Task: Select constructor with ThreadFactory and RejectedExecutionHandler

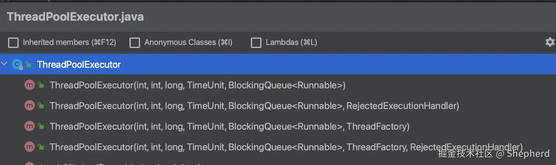Action: (x=286, y=147)
